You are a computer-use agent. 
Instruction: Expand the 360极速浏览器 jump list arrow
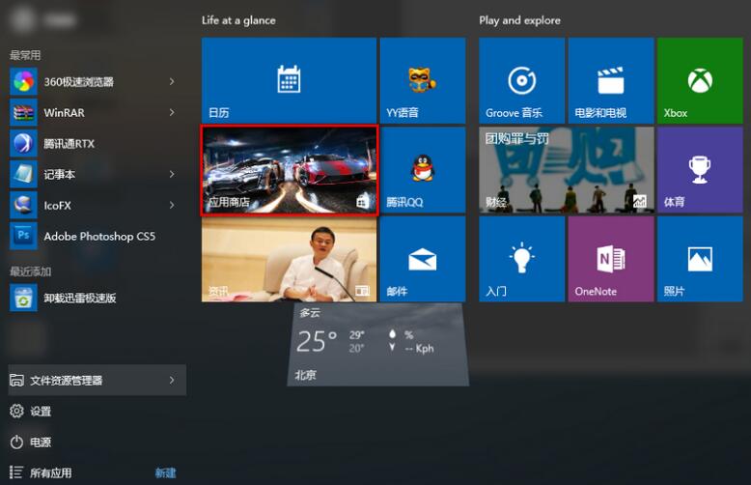172,81
